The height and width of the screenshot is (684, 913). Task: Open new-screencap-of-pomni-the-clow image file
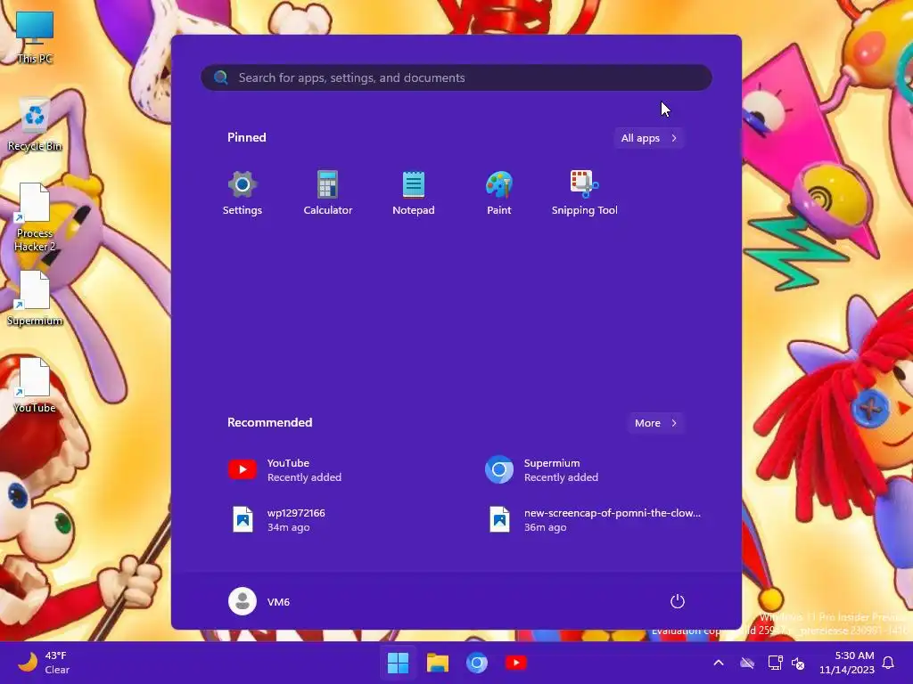(594, 519)
